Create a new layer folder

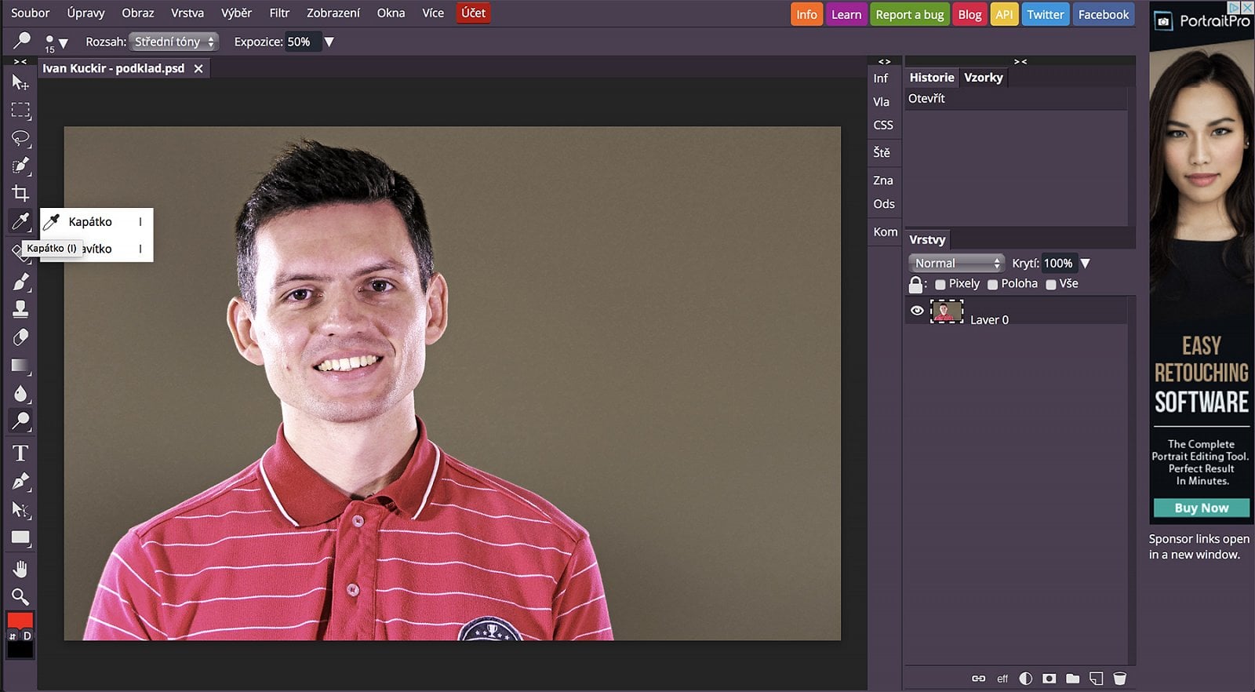pyautogui.click(x=1073, y=679)
